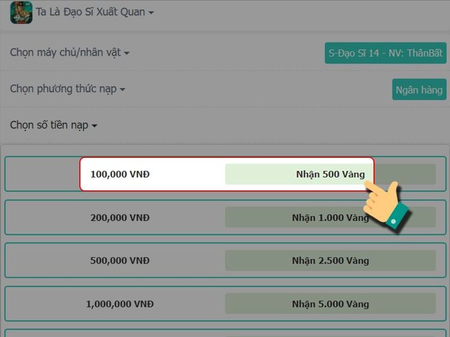Expand Chọn máy chủ/nhân vật section
The height and width of the screenshot is (337, 450).
click(69, 53)
